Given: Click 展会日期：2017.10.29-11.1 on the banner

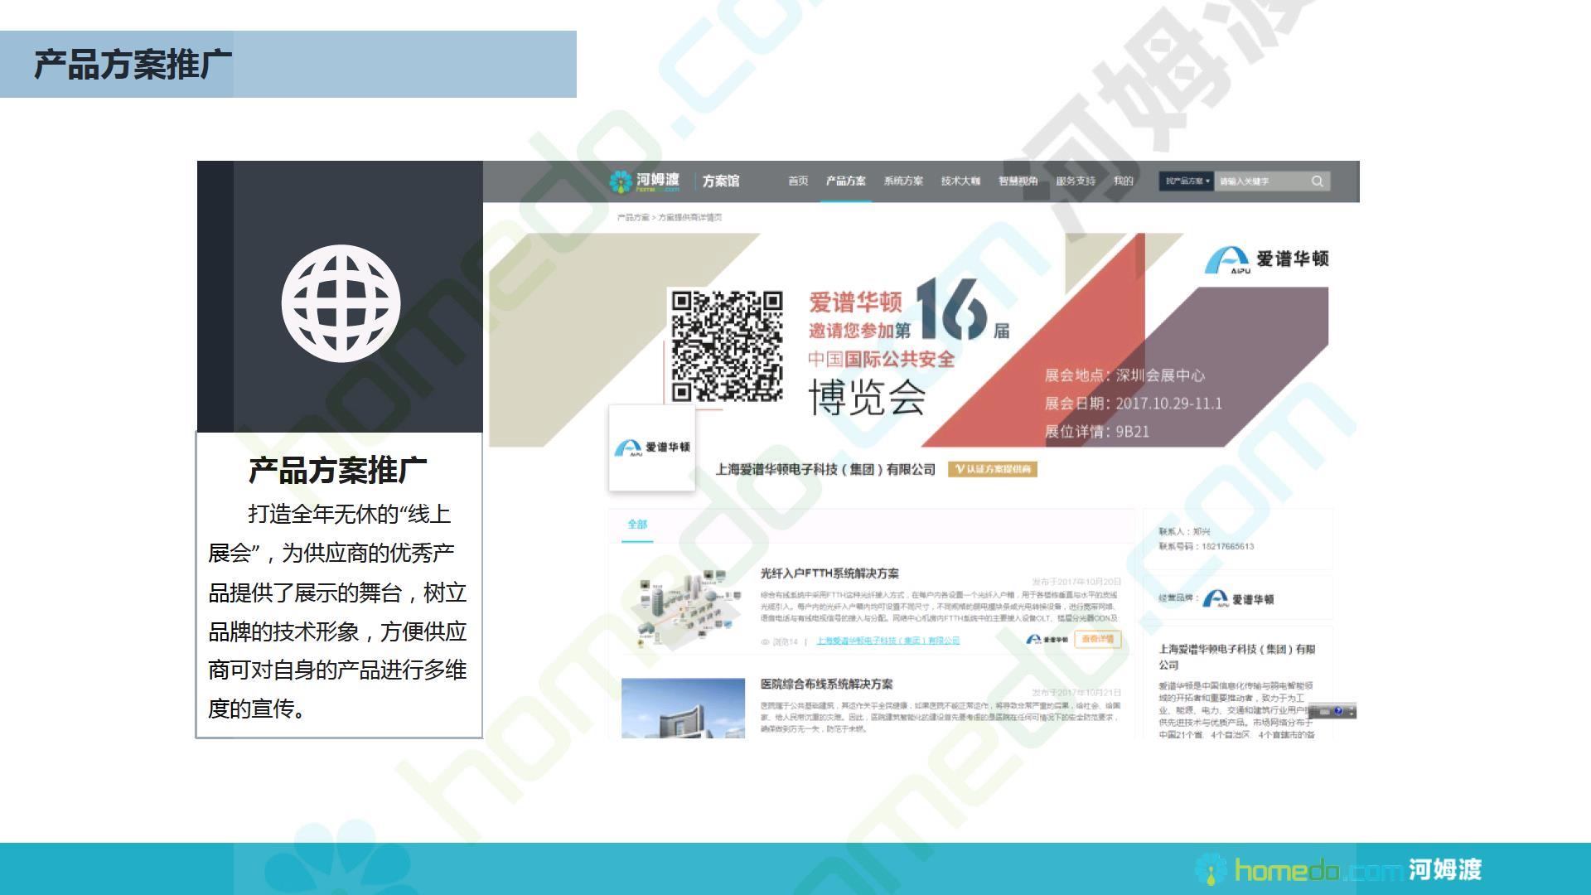Looking at the screenshot, I should [x=1133, y=404].
